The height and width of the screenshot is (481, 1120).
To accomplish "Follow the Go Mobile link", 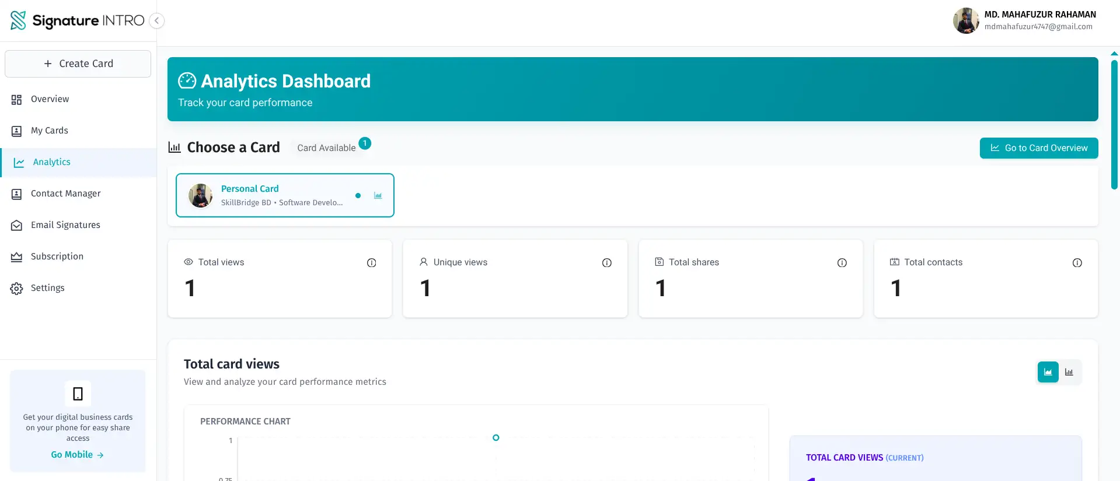I will [x=77, y=455].
